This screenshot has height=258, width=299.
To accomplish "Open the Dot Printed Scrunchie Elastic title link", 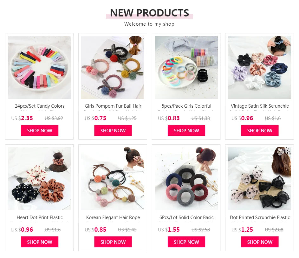I will pos(260,217).
